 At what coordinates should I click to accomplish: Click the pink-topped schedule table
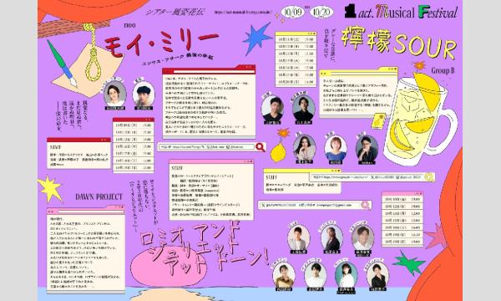[402, 219]
